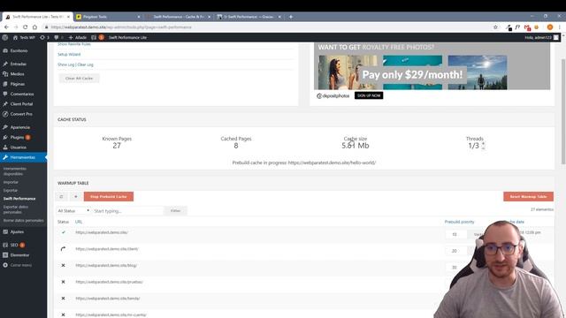Adjust the Threads stepper arrows

(483, 145)
